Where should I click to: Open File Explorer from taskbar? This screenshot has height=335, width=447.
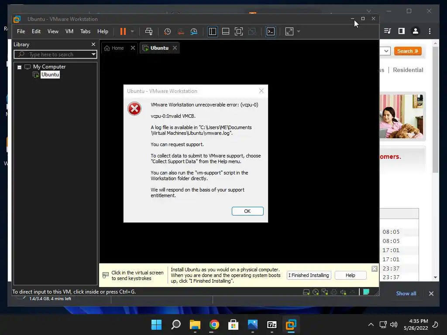coord(195,325)
